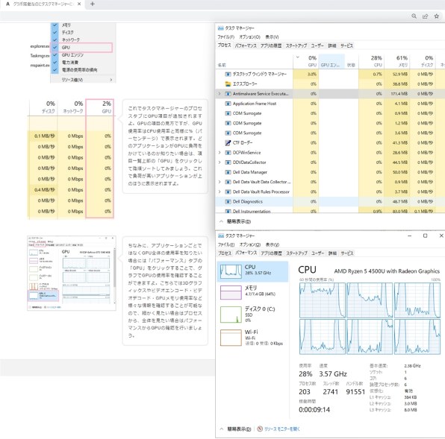
Task: Click the GPU エンジン column header
Action: coord(332,61)
